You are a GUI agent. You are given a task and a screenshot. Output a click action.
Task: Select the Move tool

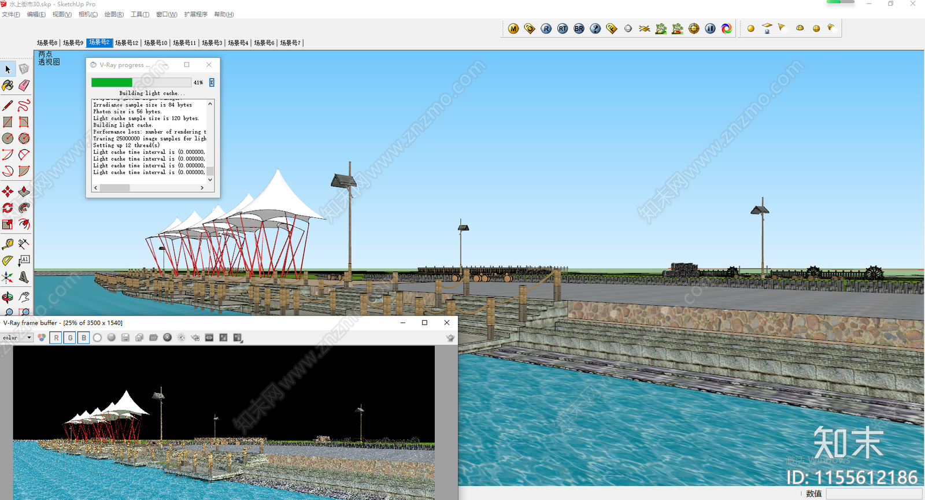[8, 192]
